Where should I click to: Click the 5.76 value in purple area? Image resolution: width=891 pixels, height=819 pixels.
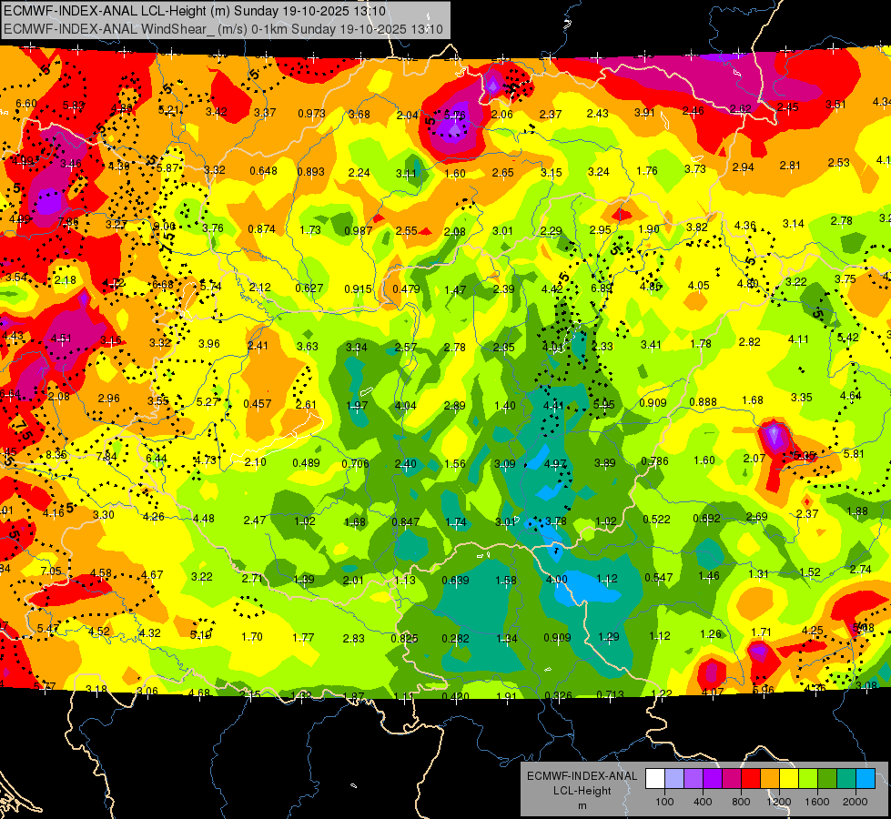pyautogui.click(x=454, y=116)
